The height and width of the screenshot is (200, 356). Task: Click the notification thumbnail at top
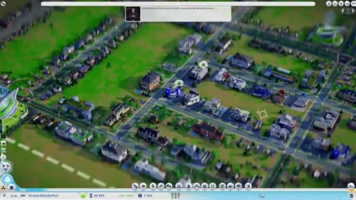click(133, 14)
